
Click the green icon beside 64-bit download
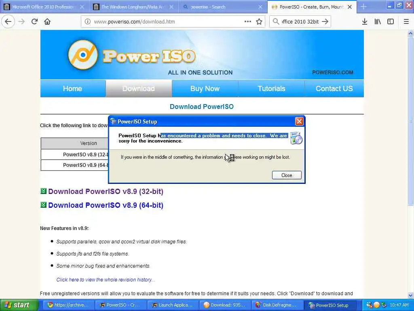pyautogui.click(x=43, y=204)
